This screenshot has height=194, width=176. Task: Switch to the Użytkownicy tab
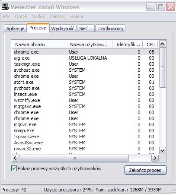[x=110, y=29]
